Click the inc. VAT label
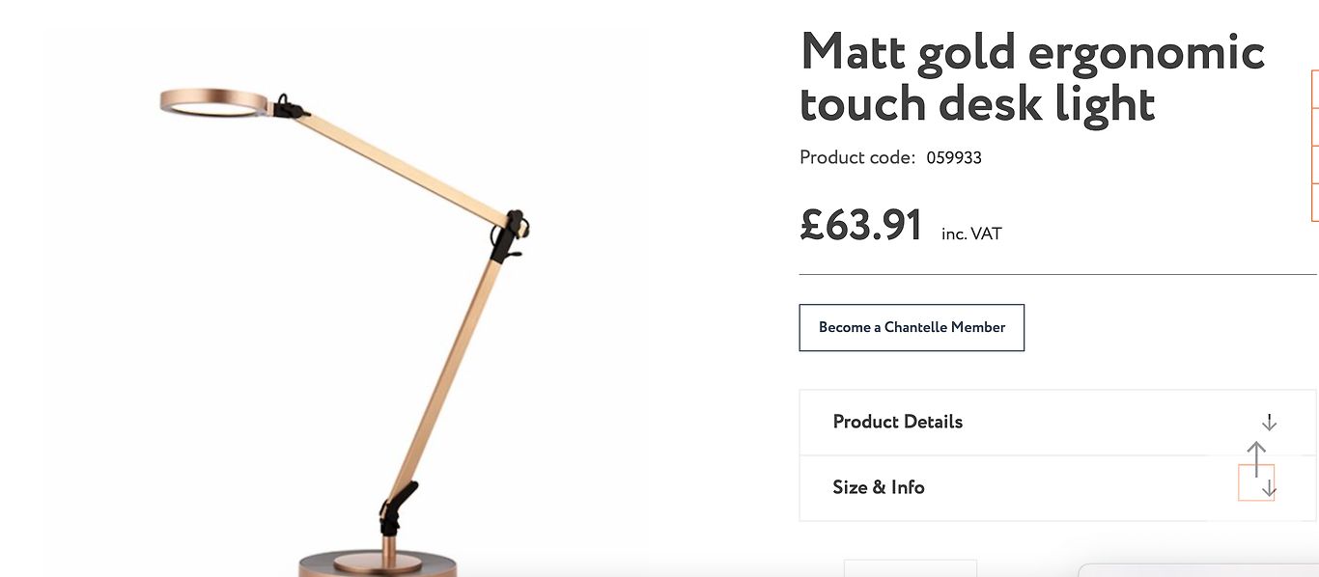 [x=971, y=234]
